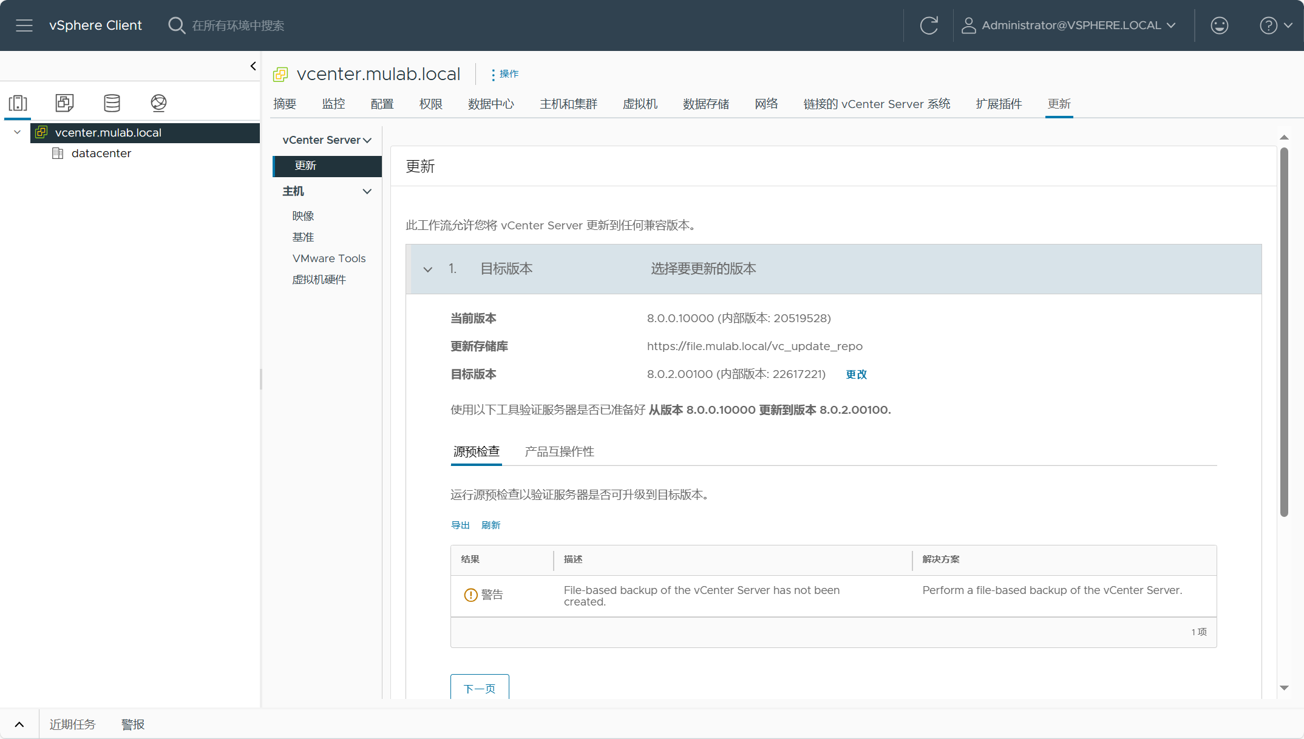This screenshot has height=739, width=1304.
Task: Open the hamburger main menu
Action: [x=24, y=25]
